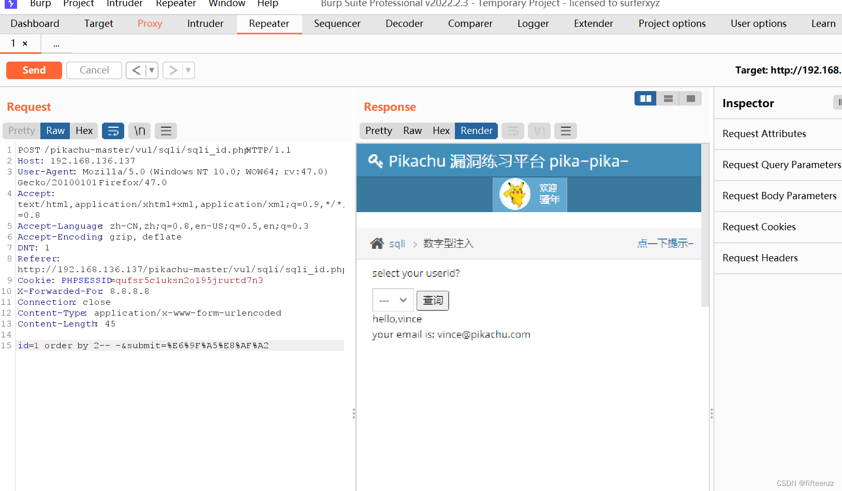Click the X-Forwarded-For header line
Screen dimensions: 842x491
(x=83, y=291)
